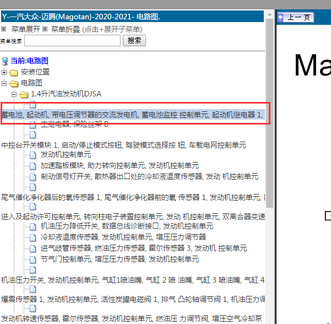
Task: Click 菜单展开 text link
Action: 26,29
